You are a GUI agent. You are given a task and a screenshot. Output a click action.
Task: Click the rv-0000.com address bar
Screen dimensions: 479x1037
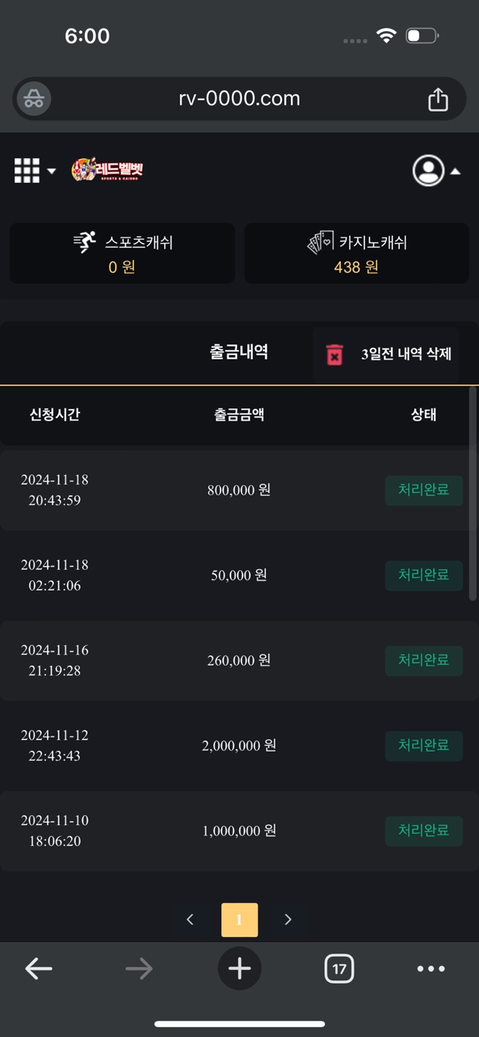click(239, 99)
